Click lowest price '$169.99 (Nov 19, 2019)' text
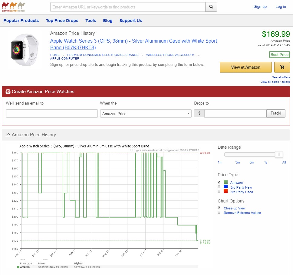Screen dimensions: 293x275 pyautogui.click(x=53, y=267)
